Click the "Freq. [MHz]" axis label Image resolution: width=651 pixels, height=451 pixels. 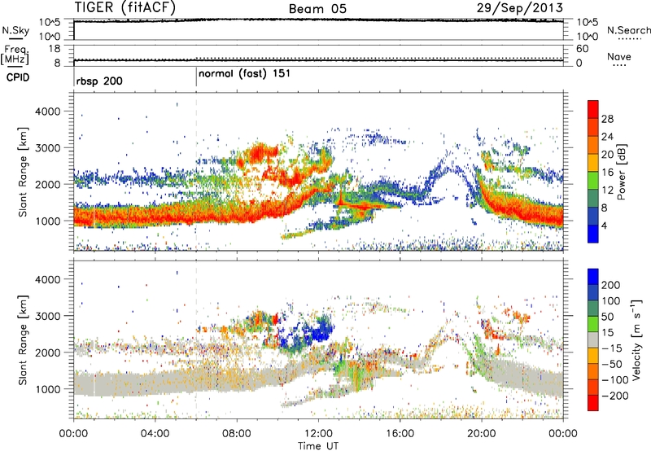[x=15, y=55]
